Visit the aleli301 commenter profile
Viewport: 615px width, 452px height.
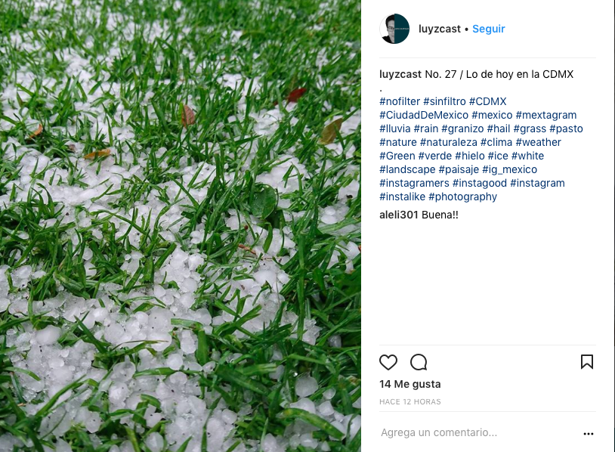398,215
